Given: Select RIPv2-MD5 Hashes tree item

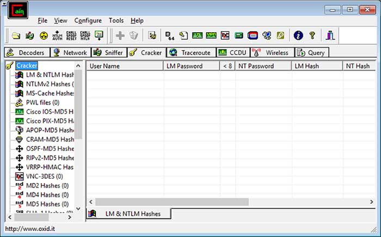Looking at the screenshot, I should click(x=50, y=158).
